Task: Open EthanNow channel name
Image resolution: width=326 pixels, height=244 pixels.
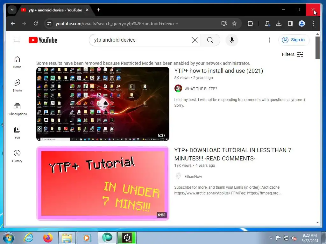Action: coord(193,177)
